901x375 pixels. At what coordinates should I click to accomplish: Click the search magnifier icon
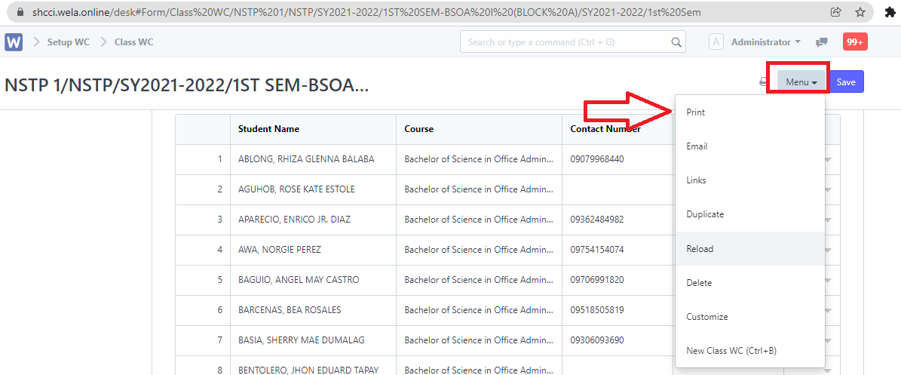tap(676, 42)
